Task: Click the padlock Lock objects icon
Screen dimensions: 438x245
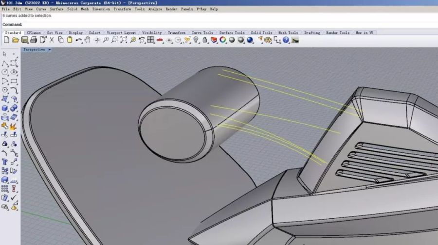Action: pyautogui.click(x=205, y=40)
